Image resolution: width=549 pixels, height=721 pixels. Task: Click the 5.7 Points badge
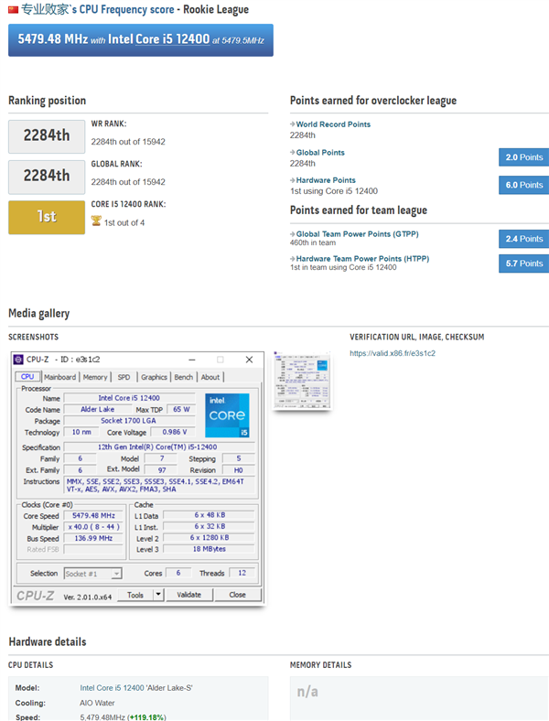click(x=523, y=264)
